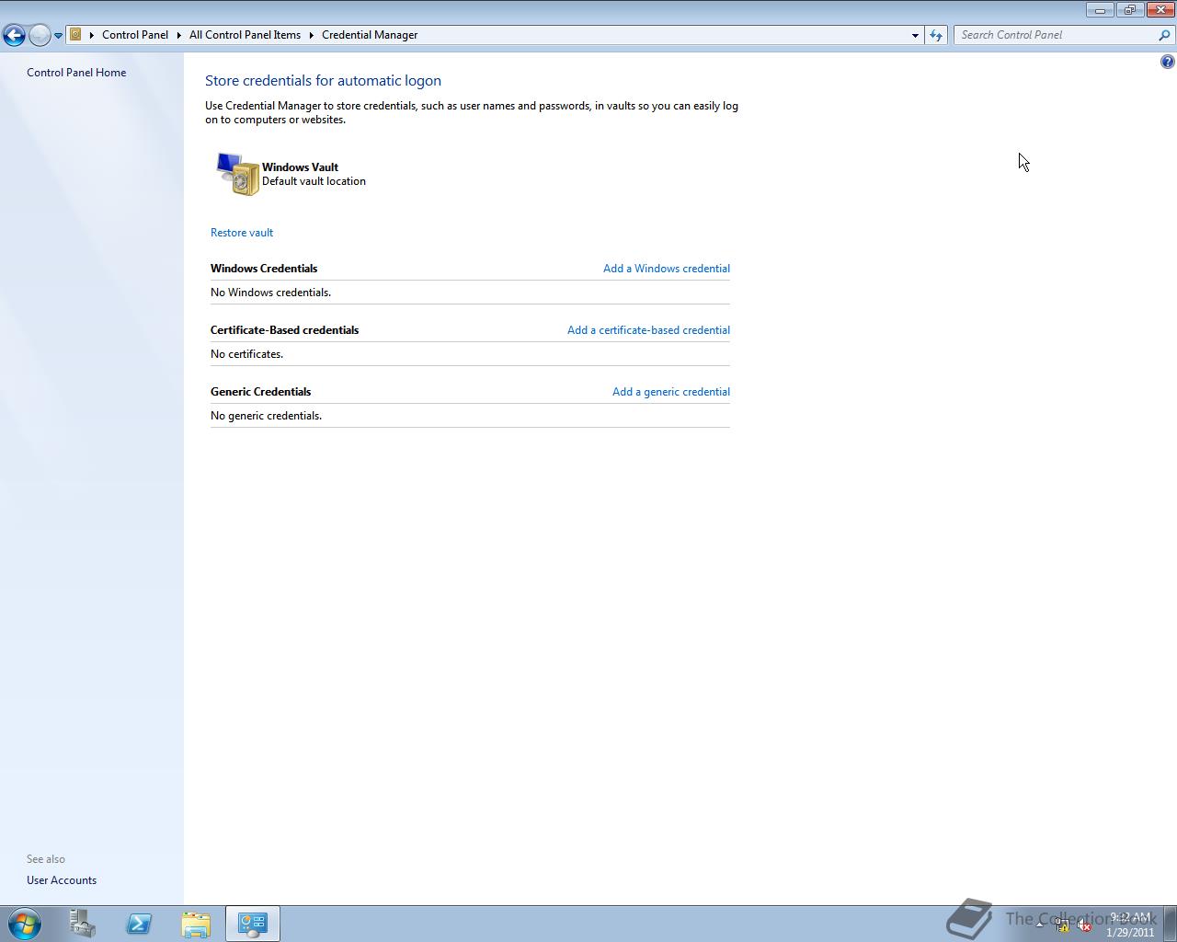The image size is (1177, 942).
Task: Click the 'No generic credentials.' text
Action: tap(266, 416)
